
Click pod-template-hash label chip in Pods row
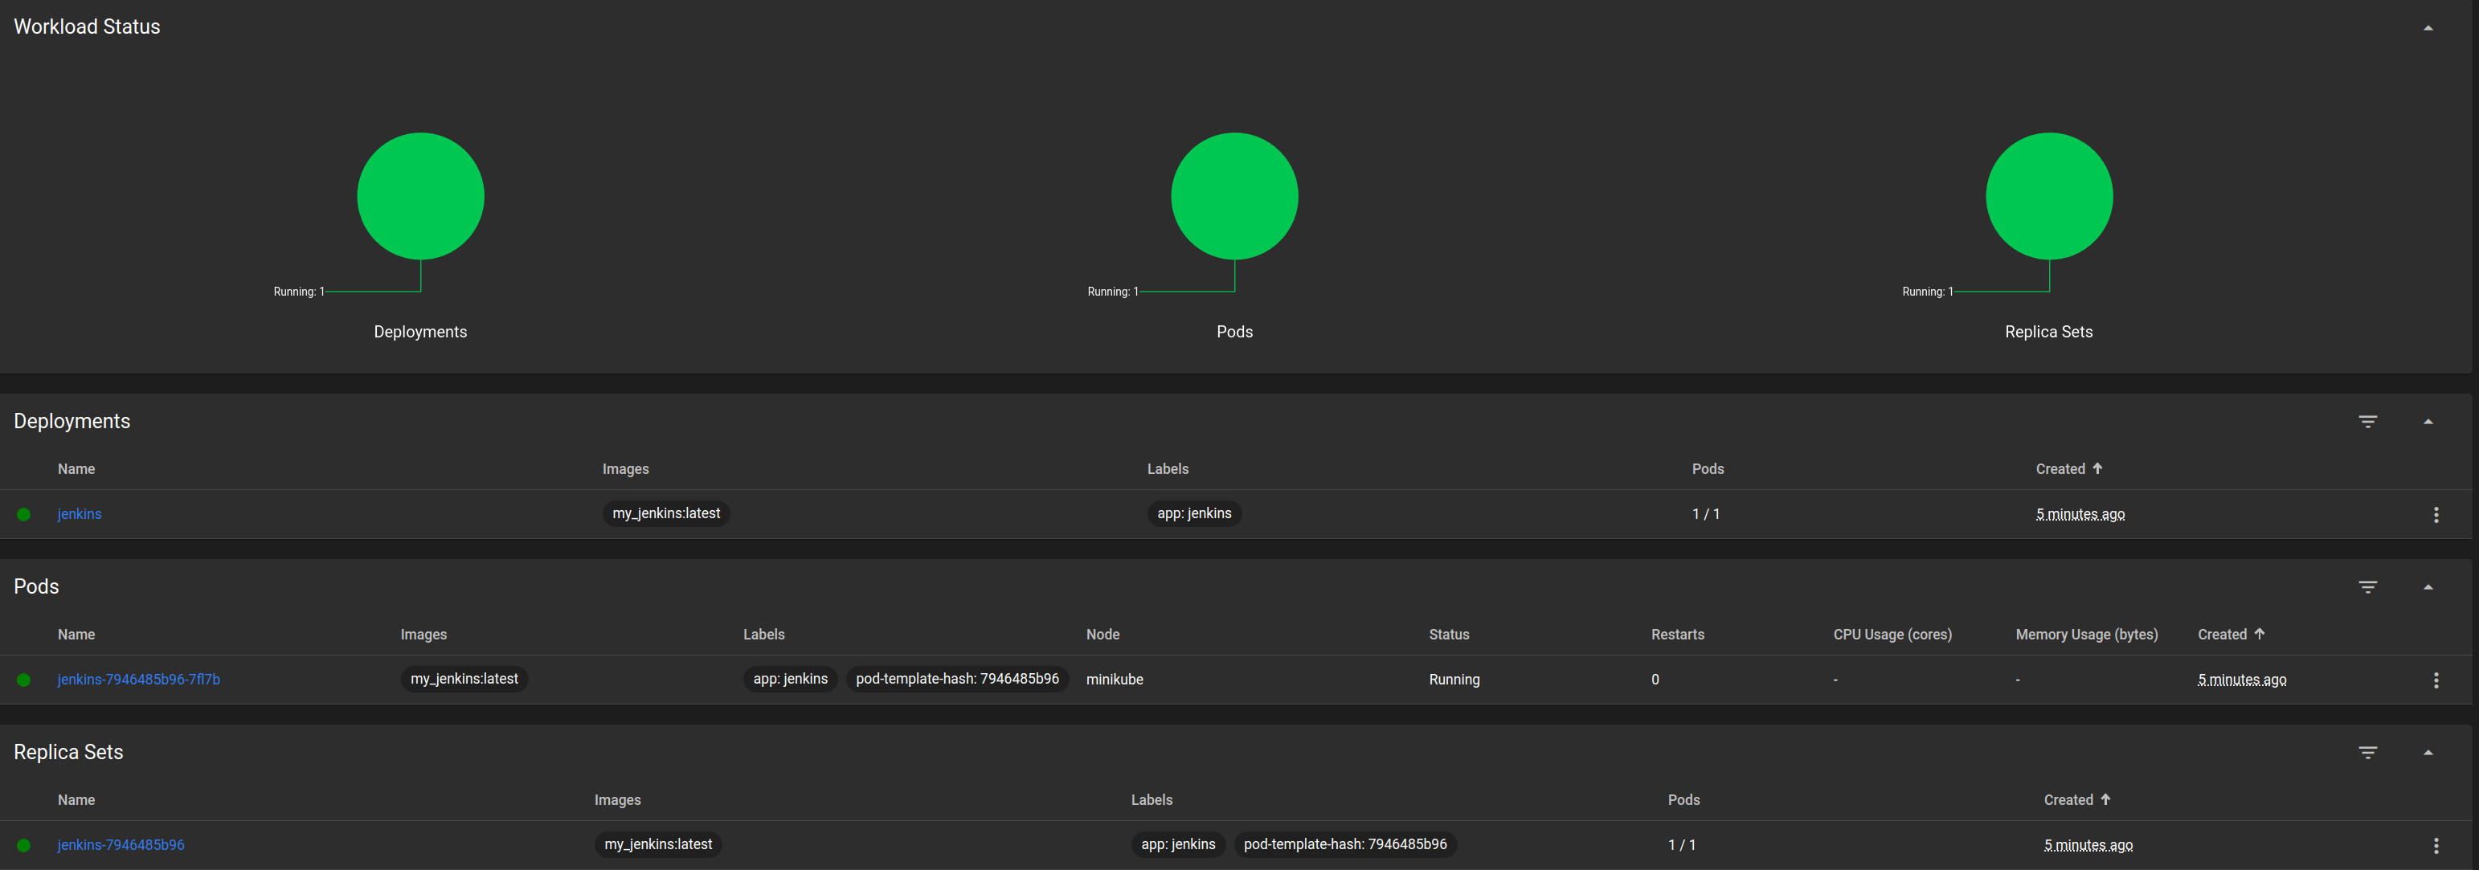point(956,680)
